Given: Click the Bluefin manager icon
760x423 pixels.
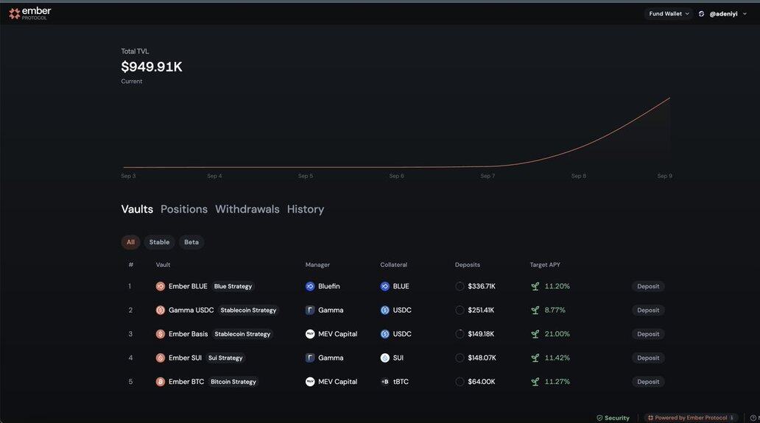Looking at the screenshot, I should [310, 286].
